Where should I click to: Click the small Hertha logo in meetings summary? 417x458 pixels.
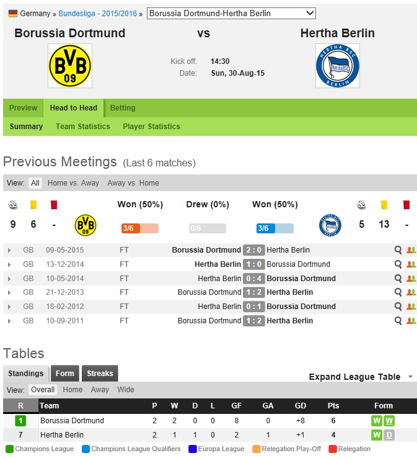[330, 225]
